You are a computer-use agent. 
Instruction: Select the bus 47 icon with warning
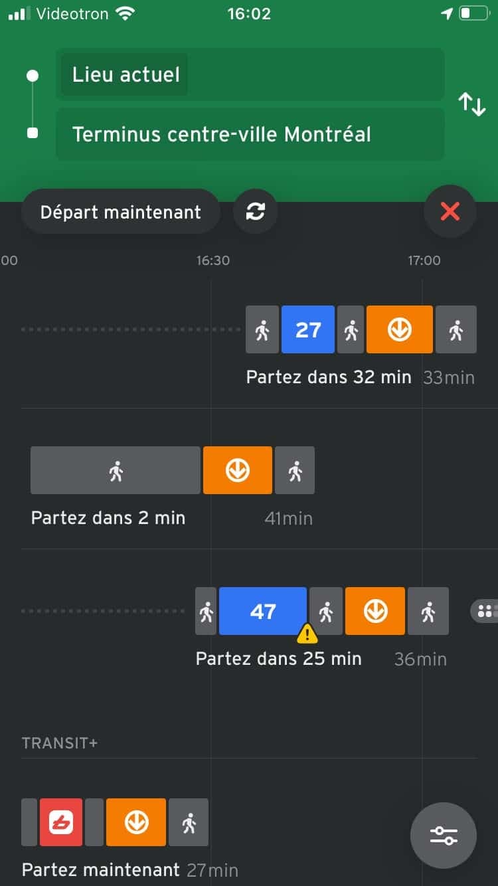click(262, 611)
